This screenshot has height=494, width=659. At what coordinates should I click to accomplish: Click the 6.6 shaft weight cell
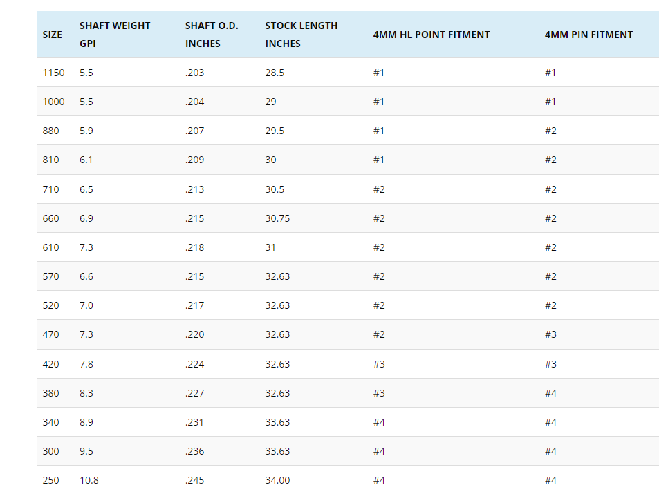coord(86,276)
